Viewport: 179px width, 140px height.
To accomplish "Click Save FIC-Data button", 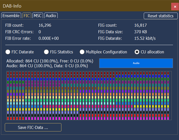I will [33, 127].
